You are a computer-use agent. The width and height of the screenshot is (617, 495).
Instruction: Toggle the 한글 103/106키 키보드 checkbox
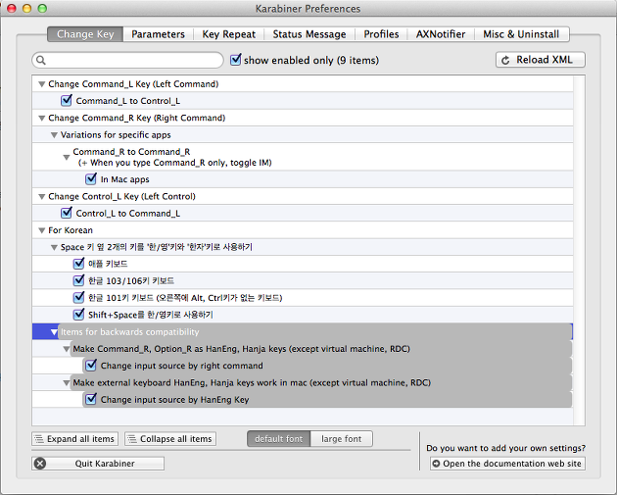pos(78,280)
